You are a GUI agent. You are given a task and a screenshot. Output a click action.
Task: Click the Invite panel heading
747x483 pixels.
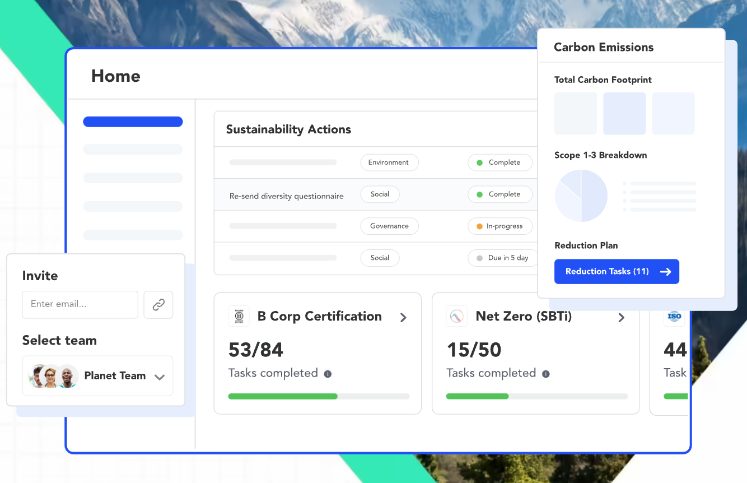[x=40, y=276]
